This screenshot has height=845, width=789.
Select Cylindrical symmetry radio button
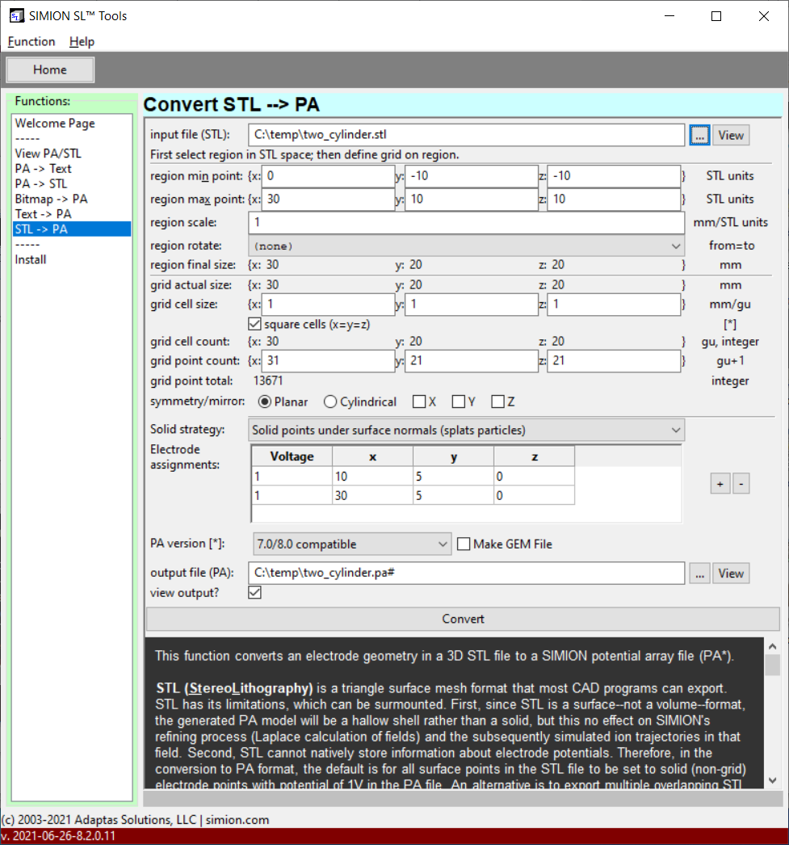[x=330, y=402]
